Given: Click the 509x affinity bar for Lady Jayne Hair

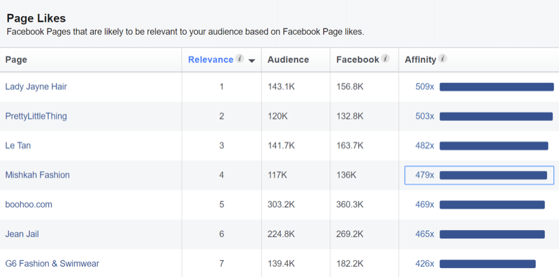Looking at the screenshot, I should point(497,87).
